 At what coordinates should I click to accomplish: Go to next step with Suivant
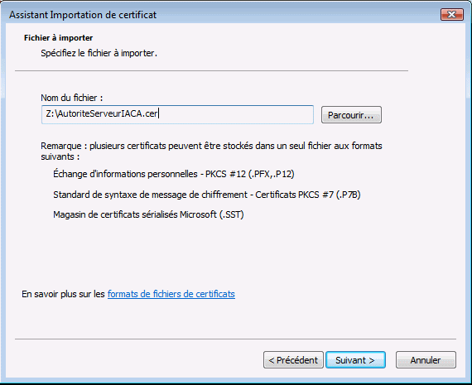click(x=355, y=359)
